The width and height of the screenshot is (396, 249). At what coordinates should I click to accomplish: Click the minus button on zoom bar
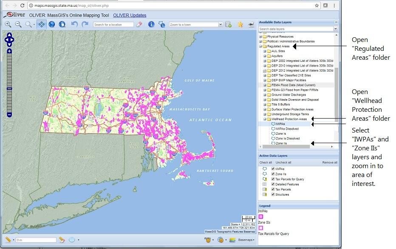click(x=9, y=115)
